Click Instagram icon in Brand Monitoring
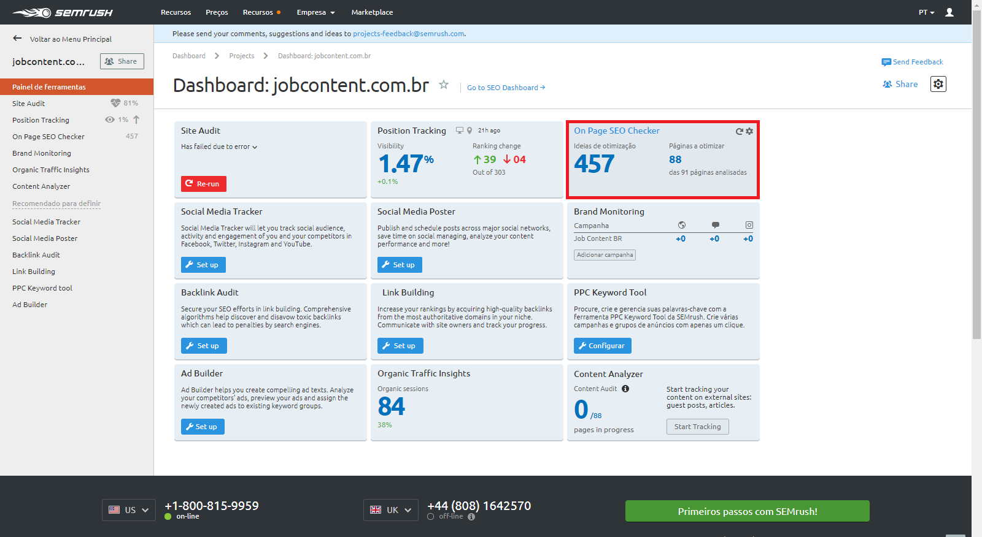 pos(749,225)
